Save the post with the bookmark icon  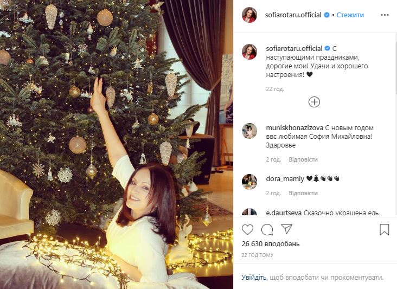coord(384,229)
